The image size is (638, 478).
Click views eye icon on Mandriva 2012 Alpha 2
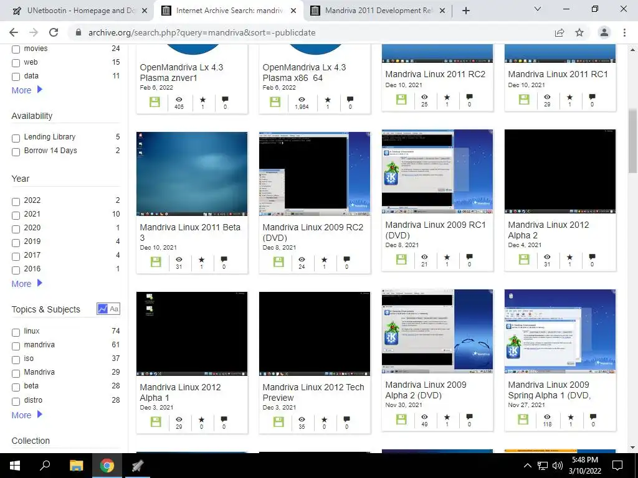(547, 257)
